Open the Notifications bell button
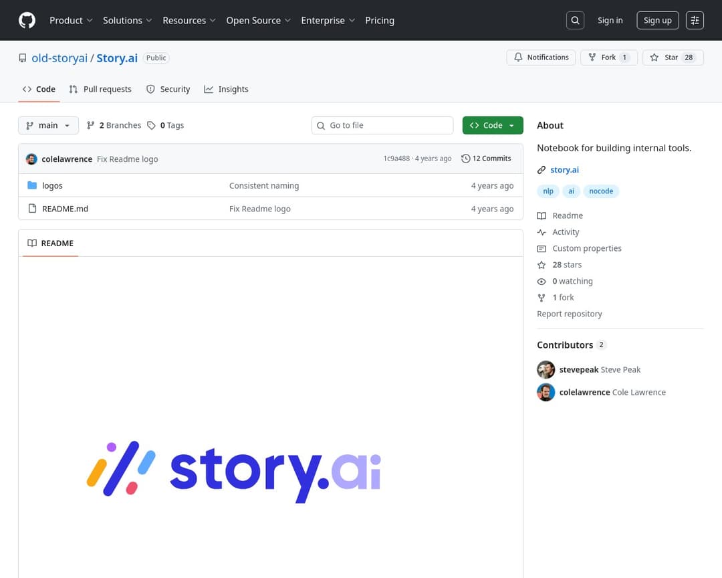The image size is (722, 578). click(541, 58)
